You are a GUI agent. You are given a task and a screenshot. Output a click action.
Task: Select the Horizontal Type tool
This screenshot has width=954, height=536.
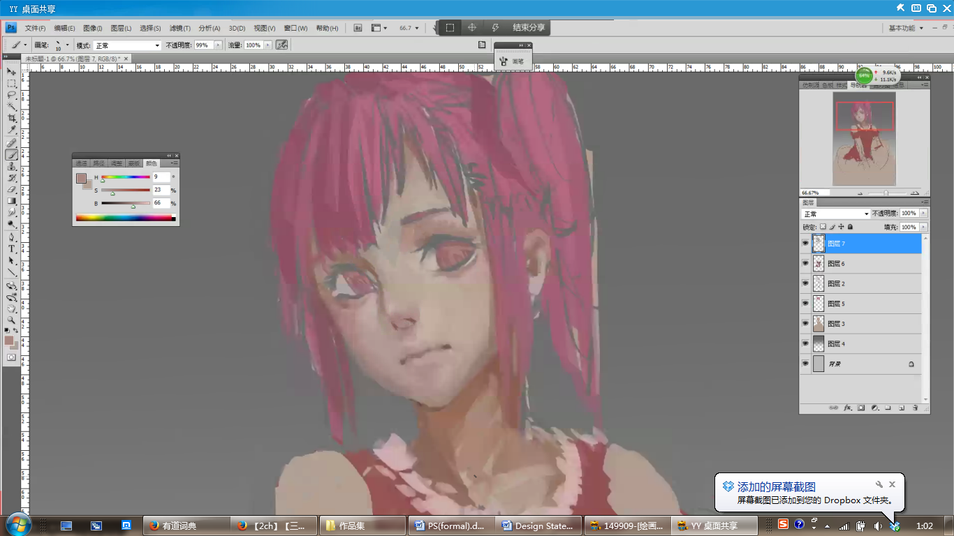click(12, 248)
